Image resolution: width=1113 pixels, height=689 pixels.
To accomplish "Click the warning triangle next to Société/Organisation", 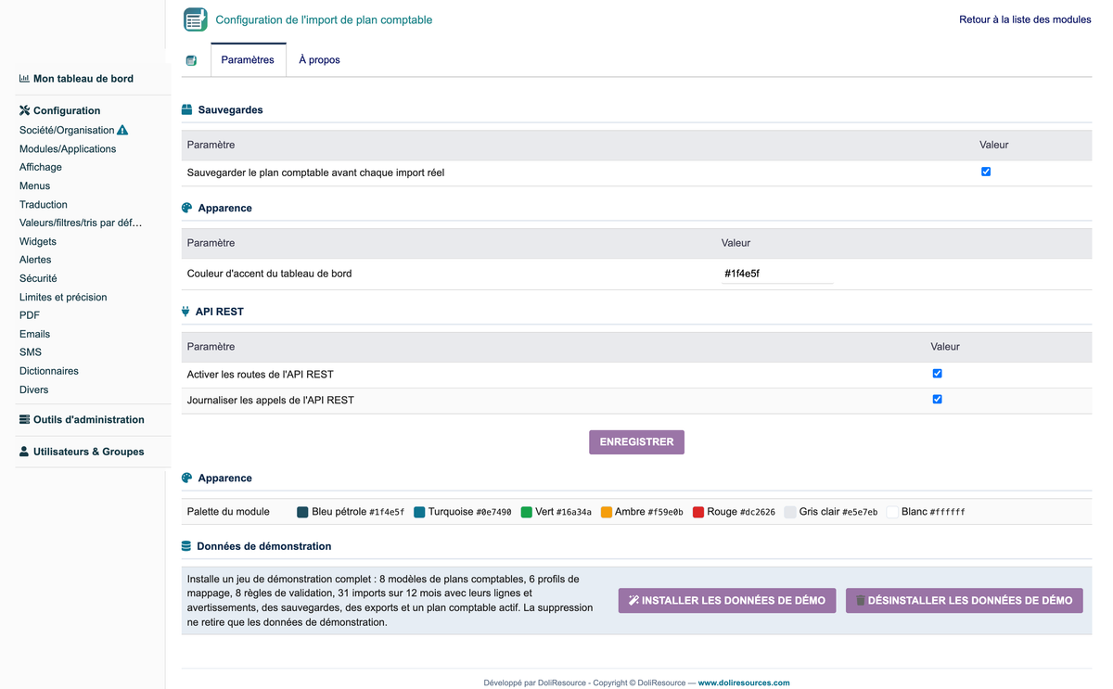I will [x=122, y=130].
